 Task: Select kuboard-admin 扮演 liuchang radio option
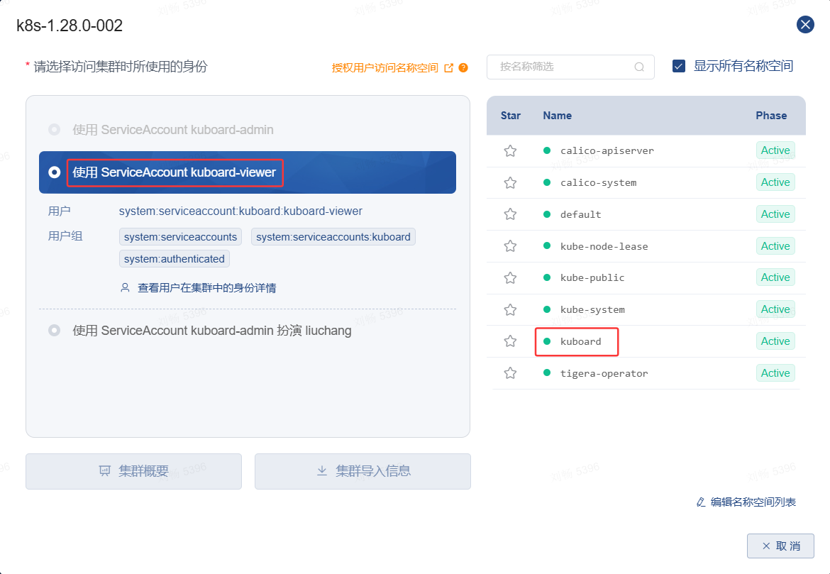54,331
